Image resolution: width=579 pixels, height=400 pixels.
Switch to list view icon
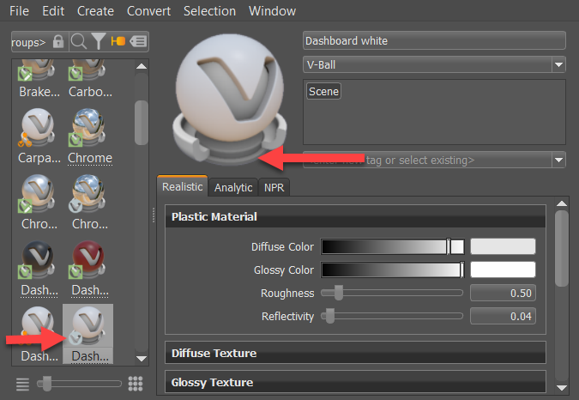coord(22,384)
